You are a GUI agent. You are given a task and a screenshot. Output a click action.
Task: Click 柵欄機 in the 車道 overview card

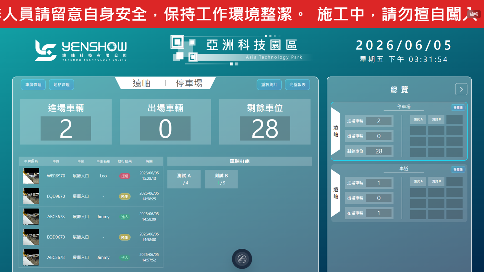pyautogui.click(x=458, y=169)
